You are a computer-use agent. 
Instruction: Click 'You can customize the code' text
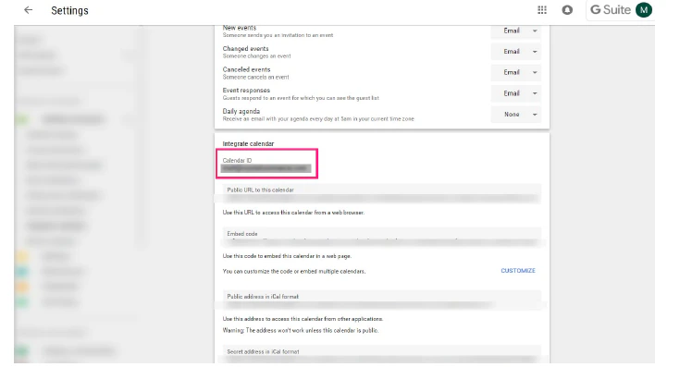click(294, 271)
